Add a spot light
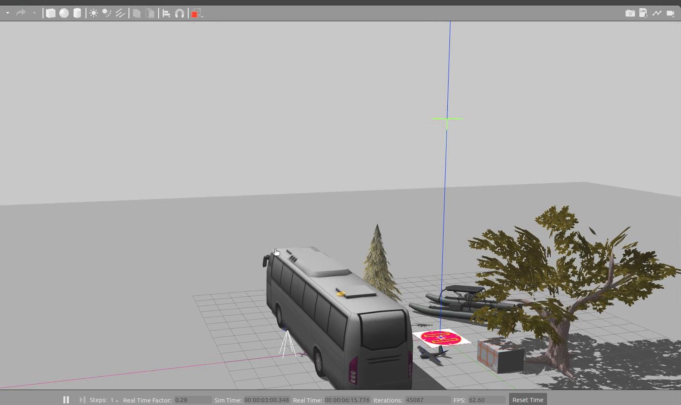The image size is (681, 405). click(107, 13)
